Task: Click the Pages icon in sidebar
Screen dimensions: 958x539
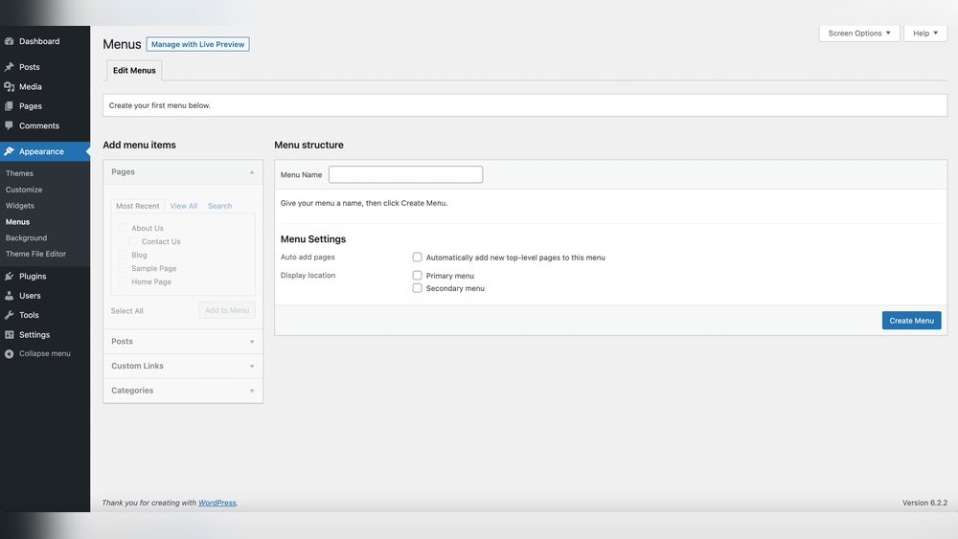Action: (10, 106)
